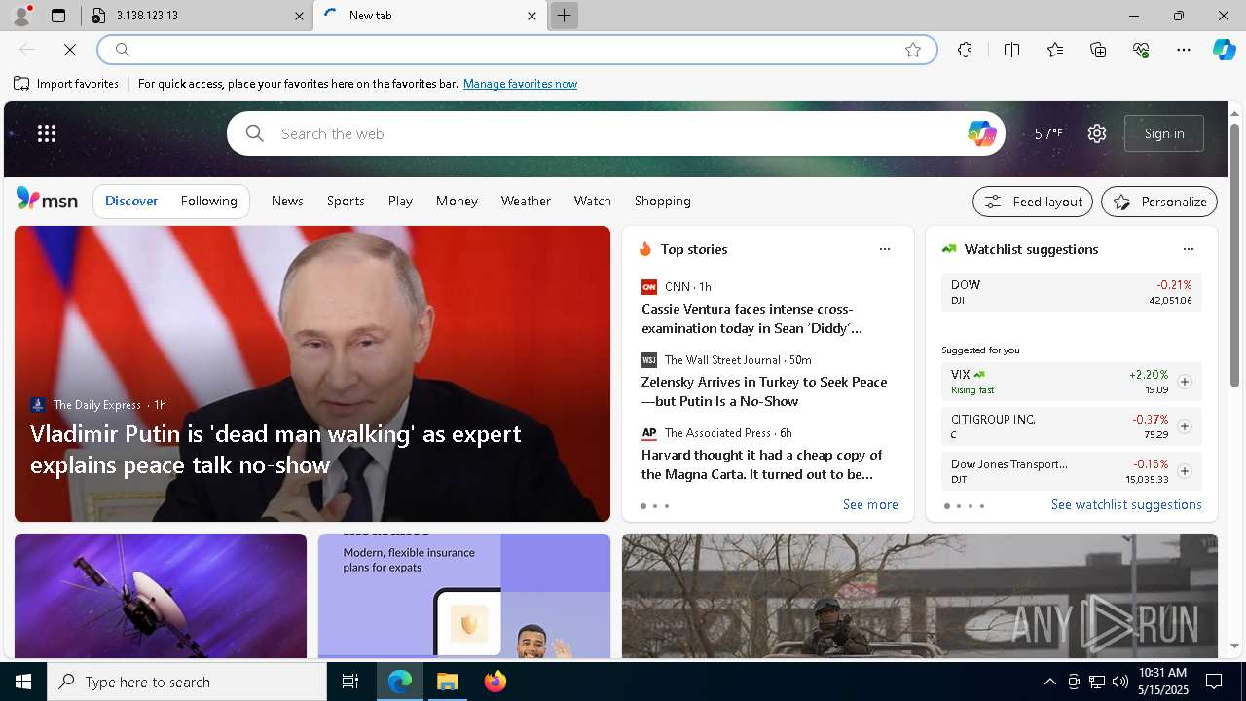Click See more in Top stories
This screenshot has height=701, width=1246.
pyautogui.click(x=870, y=504)
